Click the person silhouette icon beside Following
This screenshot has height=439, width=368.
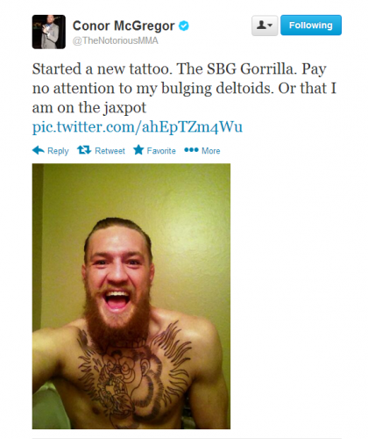pyautogui.click(x=261, y=25)
